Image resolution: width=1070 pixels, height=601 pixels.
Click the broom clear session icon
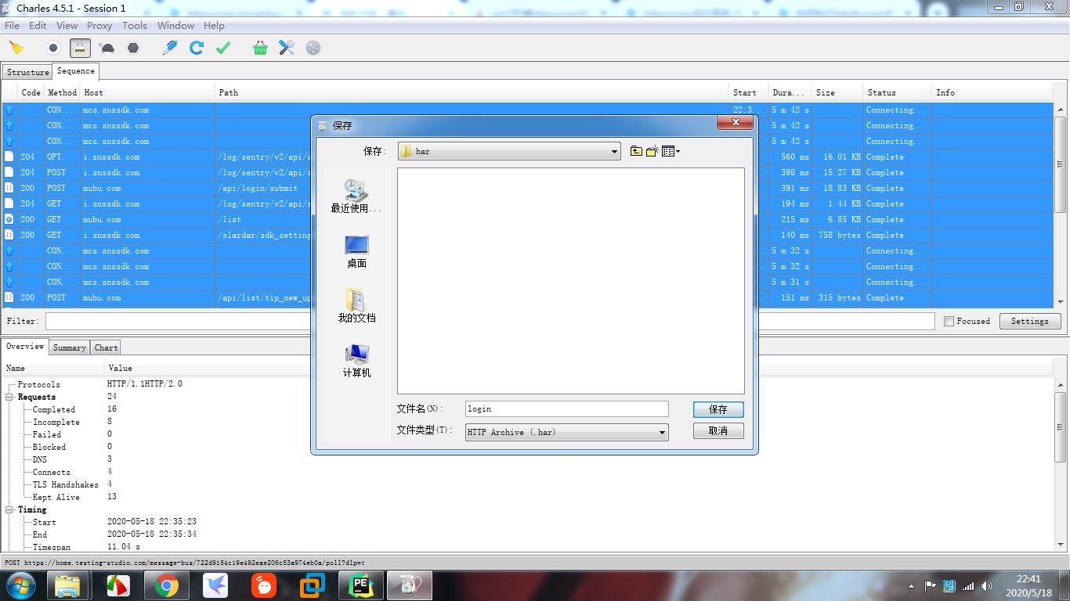click(16, 48)
